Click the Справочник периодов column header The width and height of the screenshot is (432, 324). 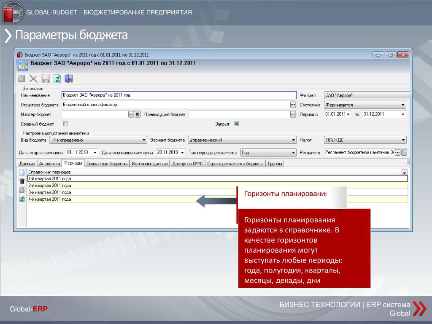tap(214, 172)
